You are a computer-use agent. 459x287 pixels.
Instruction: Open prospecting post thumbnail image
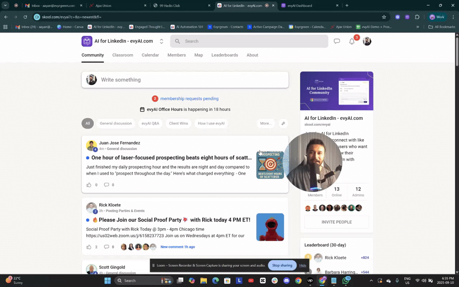270,165
